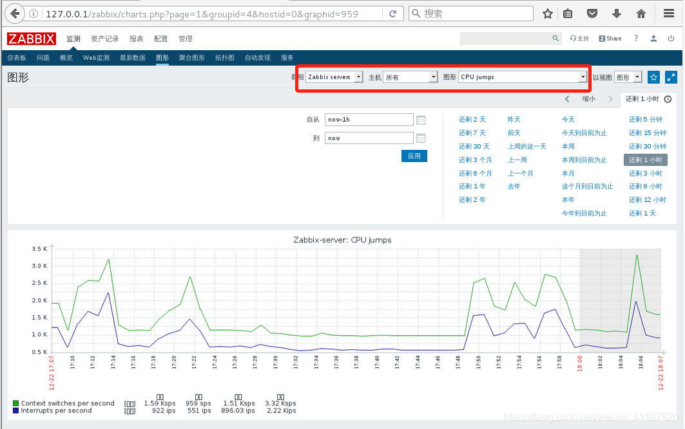Shift time period forward with right chevron
This screenshot has width=685, height=429.
(610, 99)
